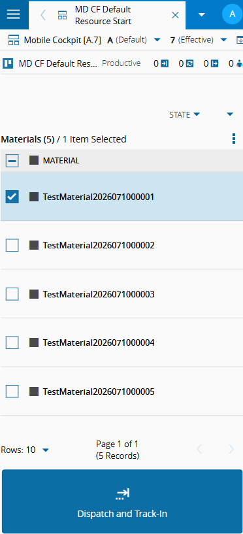Screen dimensions: 243x534
Task: Click the MD CF Default Resource board icon
Action: 8,63
